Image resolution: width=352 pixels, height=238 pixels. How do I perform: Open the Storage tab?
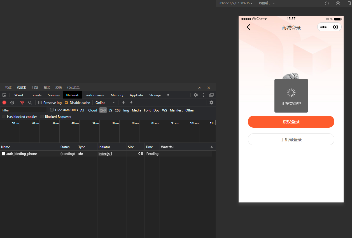155,95
